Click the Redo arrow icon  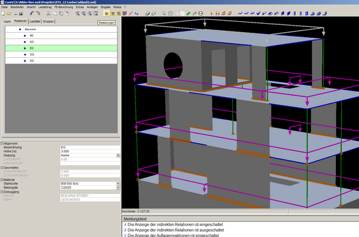pos(38,13)
